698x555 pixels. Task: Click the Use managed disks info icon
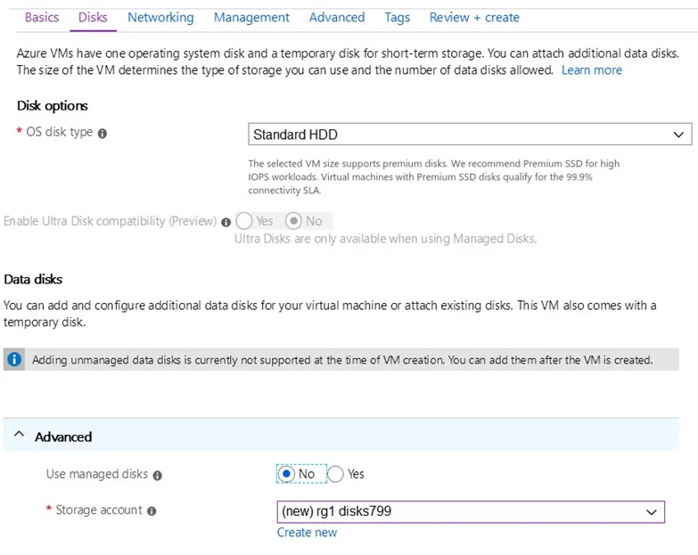tap(157, 476)
